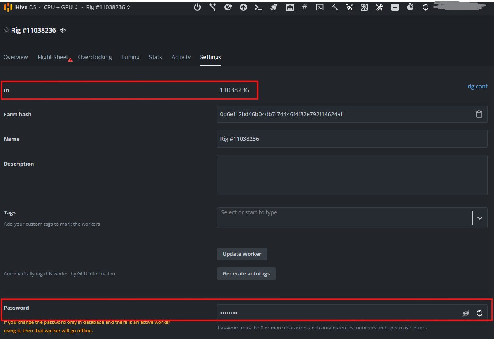Click the rocket icon in toolbar

(x=274, y=7)
